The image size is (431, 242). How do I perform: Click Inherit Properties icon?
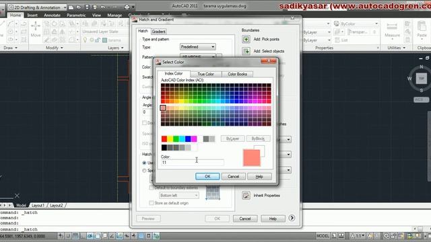click(246, 196)
